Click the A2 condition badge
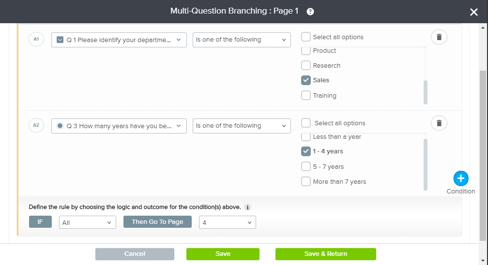The image size is (488, 265). [x=36, y=125]
